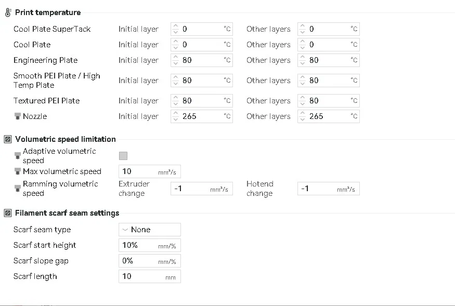Click the extruder icon beside Nozzle
The height and width of the screenshot is (306, 455).
click(x=17, y=116)
